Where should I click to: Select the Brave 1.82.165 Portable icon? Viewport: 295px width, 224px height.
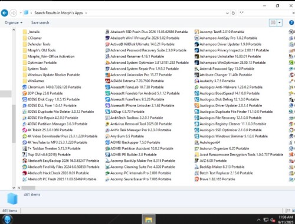tap(196, 179)
